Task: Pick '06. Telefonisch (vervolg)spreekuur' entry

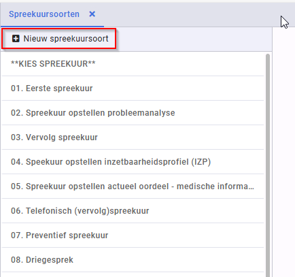Action: point(133,211)
